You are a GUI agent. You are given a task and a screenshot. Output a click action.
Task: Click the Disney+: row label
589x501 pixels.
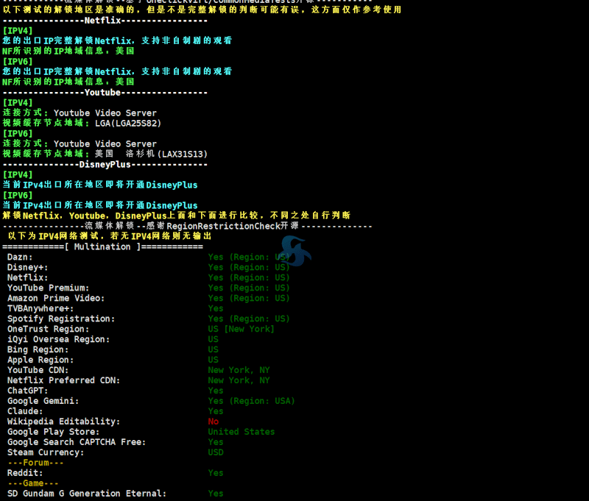(28, 268)
